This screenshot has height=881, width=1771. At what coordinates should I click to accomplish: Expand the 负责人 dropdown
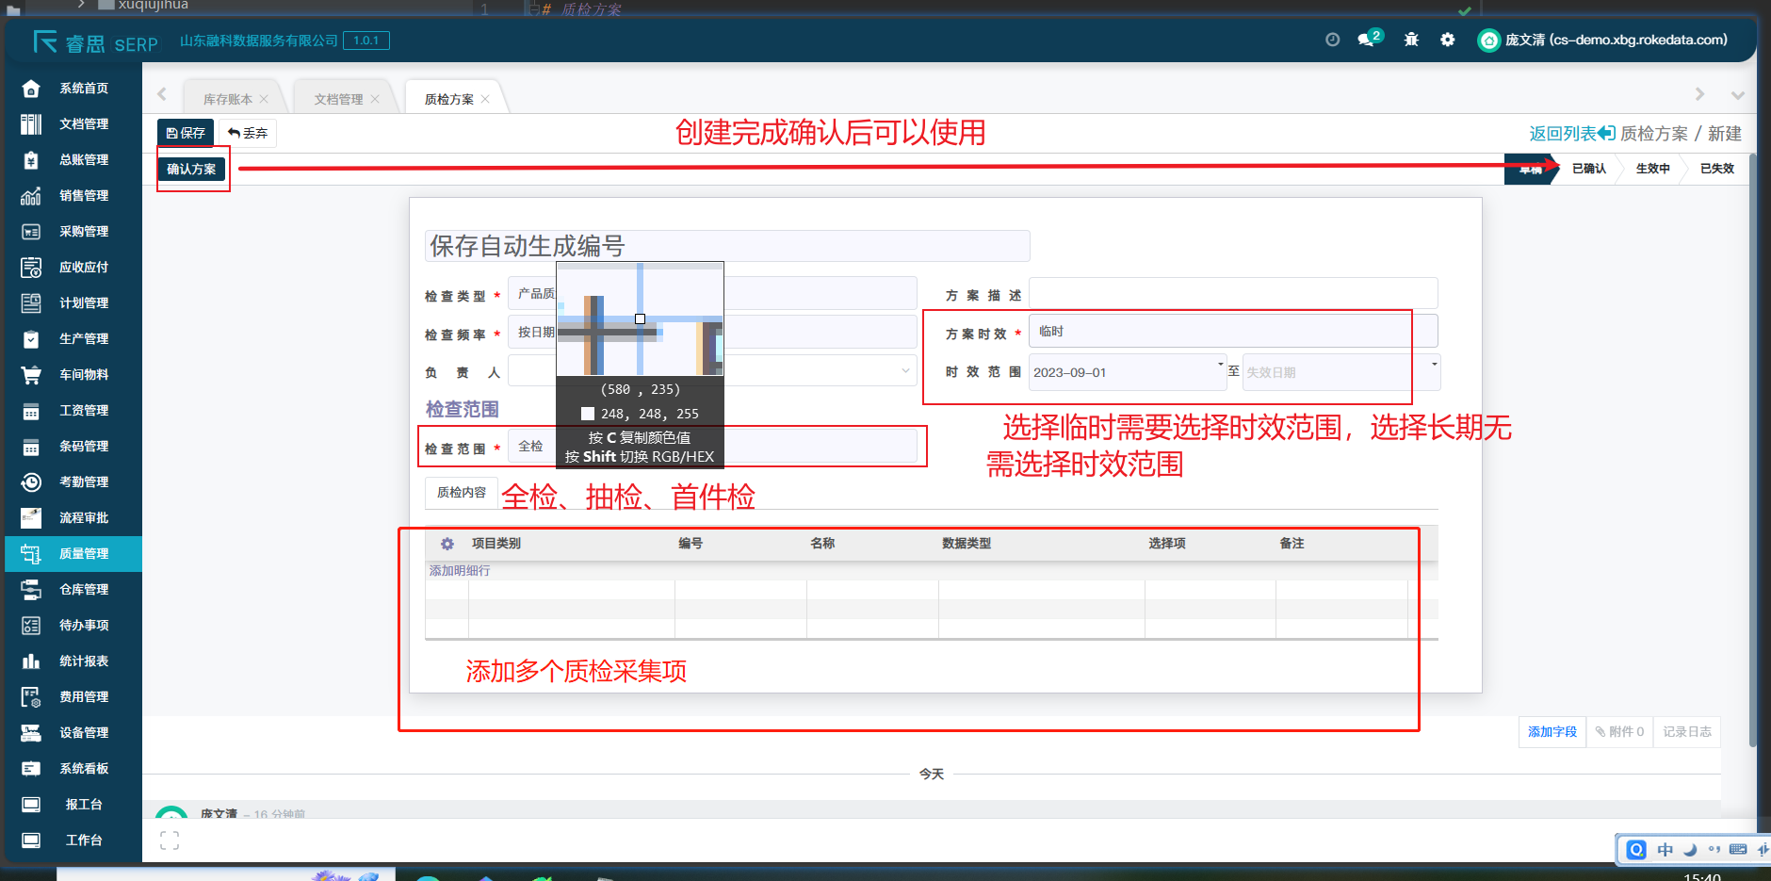(904, 371)
